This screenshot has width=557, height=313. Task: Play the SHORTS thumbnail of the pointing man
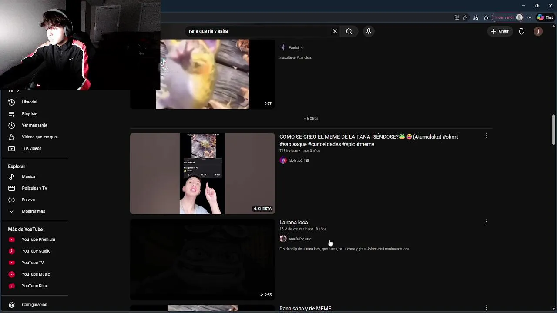coord(202,174)
